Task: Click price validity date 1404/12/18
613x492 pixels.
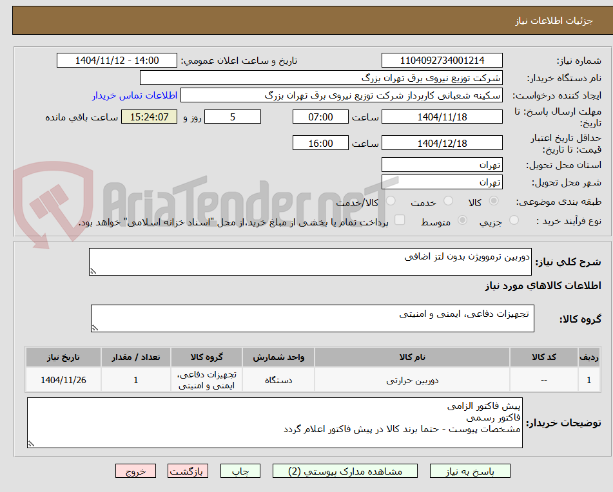Action: pos(442,143)
